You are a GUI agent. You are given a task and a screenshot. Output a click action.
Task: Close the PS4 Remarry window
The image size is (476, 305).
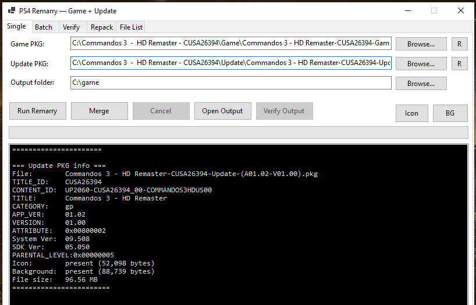pyautogui.click(x=460, y=10)
